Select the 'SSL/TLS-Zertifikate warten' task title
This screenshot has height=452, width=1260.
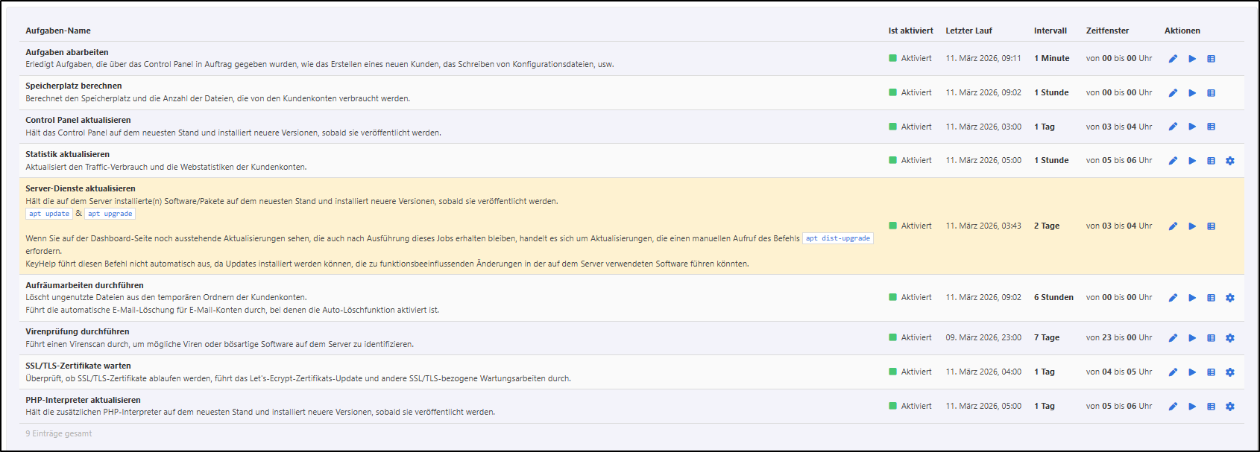(x=78, y=366)
